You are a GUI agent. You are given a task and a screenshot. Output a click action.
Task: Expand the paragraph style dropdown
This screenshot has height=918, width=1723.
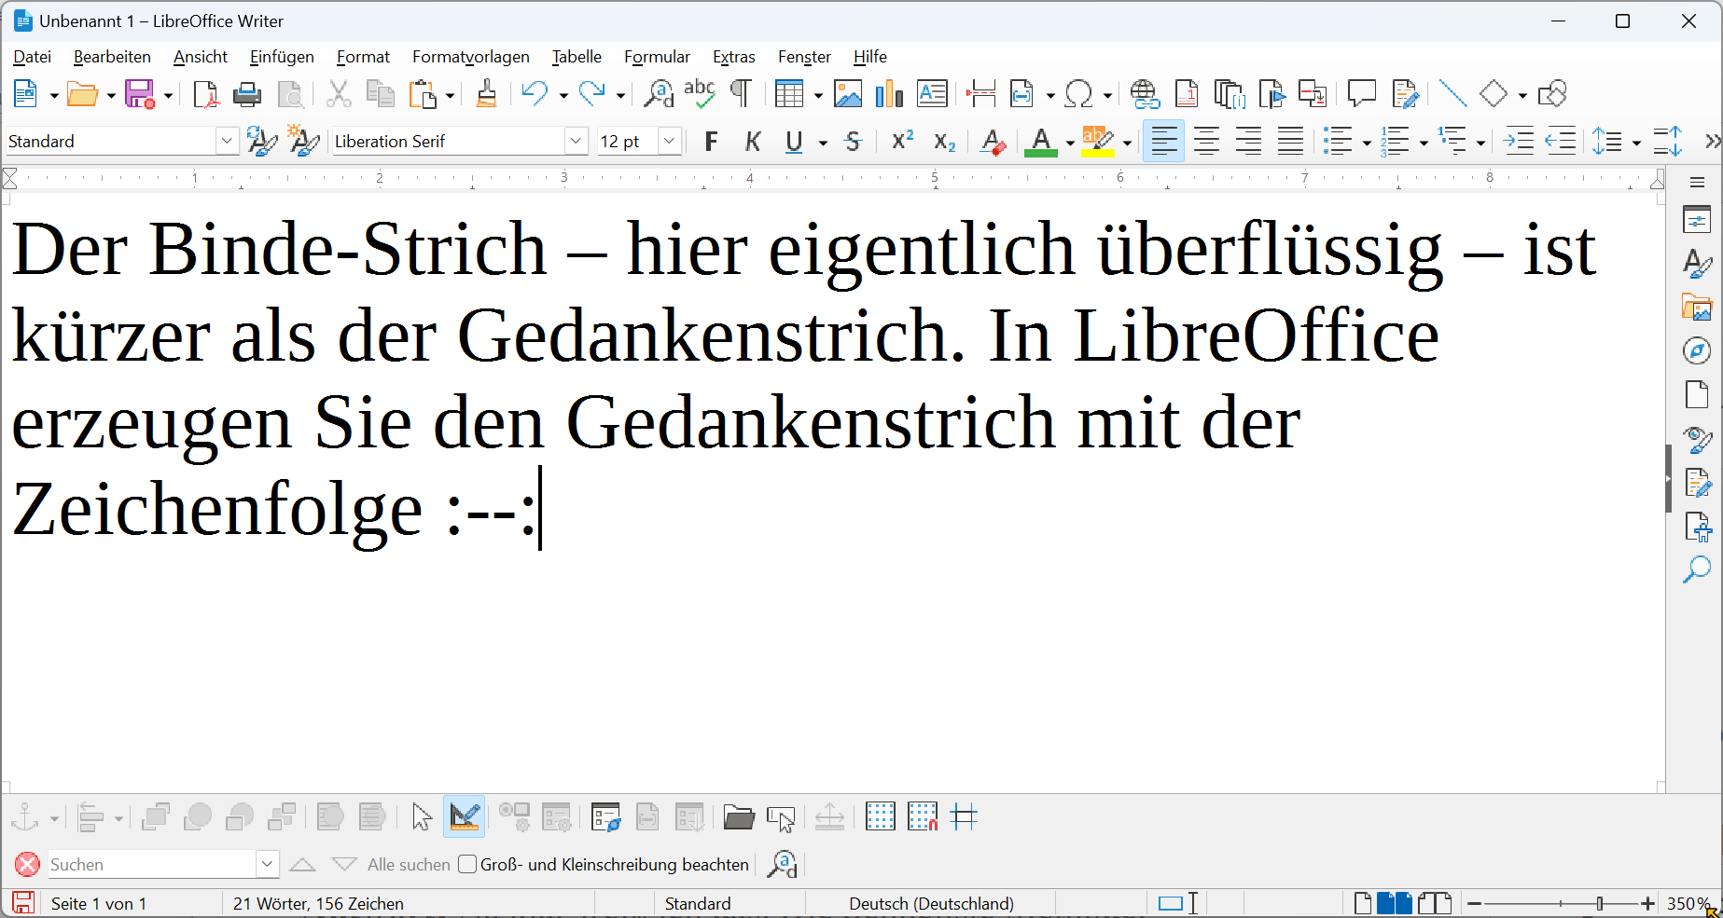pyautogui.click(x=227, y=142)
